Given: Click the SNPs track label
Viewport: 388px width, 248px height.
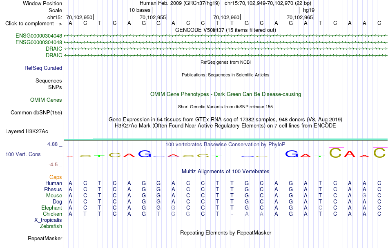Looking at the screenshot, I should (x=55, y=87).
